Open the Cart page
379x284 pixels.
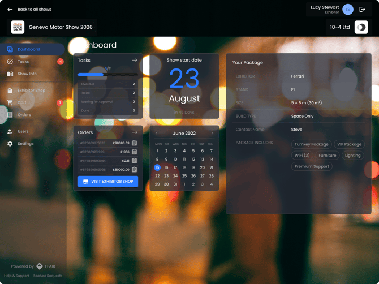pos(22,103)
